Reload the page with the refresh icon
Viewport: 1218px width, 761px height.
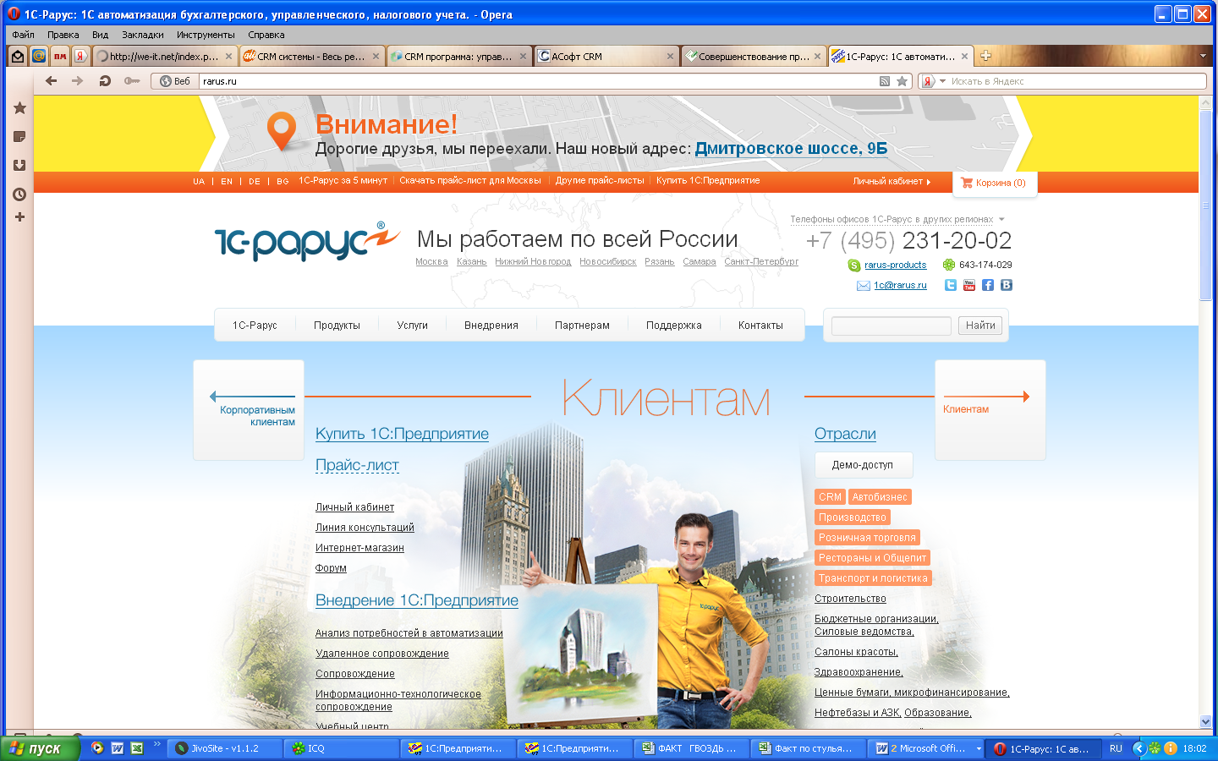tap(105, 81)
